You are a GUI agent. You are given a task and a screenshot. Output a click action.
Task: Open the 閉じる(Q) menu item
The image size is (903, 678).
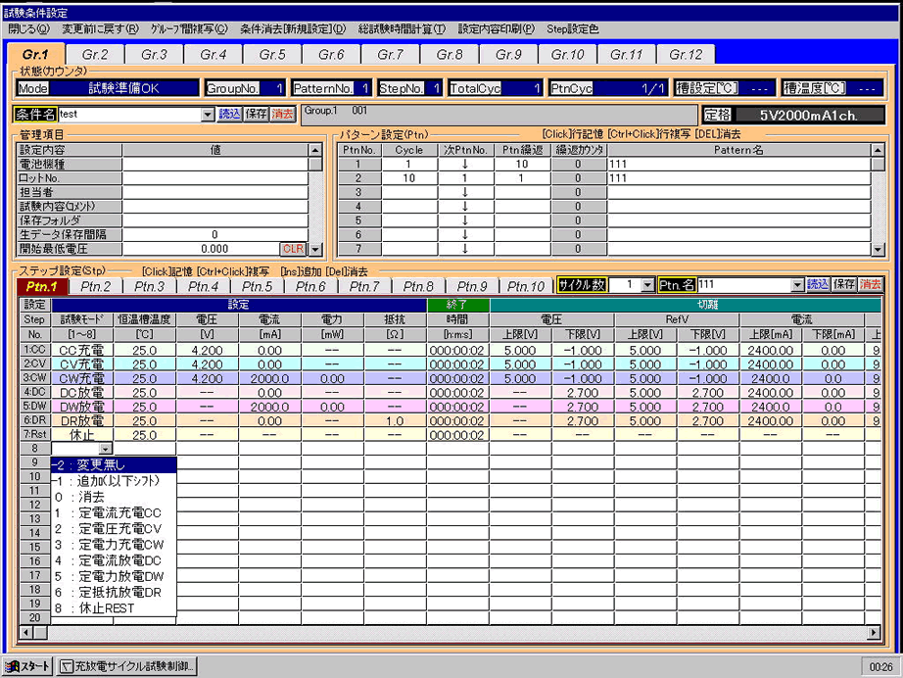coord(28,28)
